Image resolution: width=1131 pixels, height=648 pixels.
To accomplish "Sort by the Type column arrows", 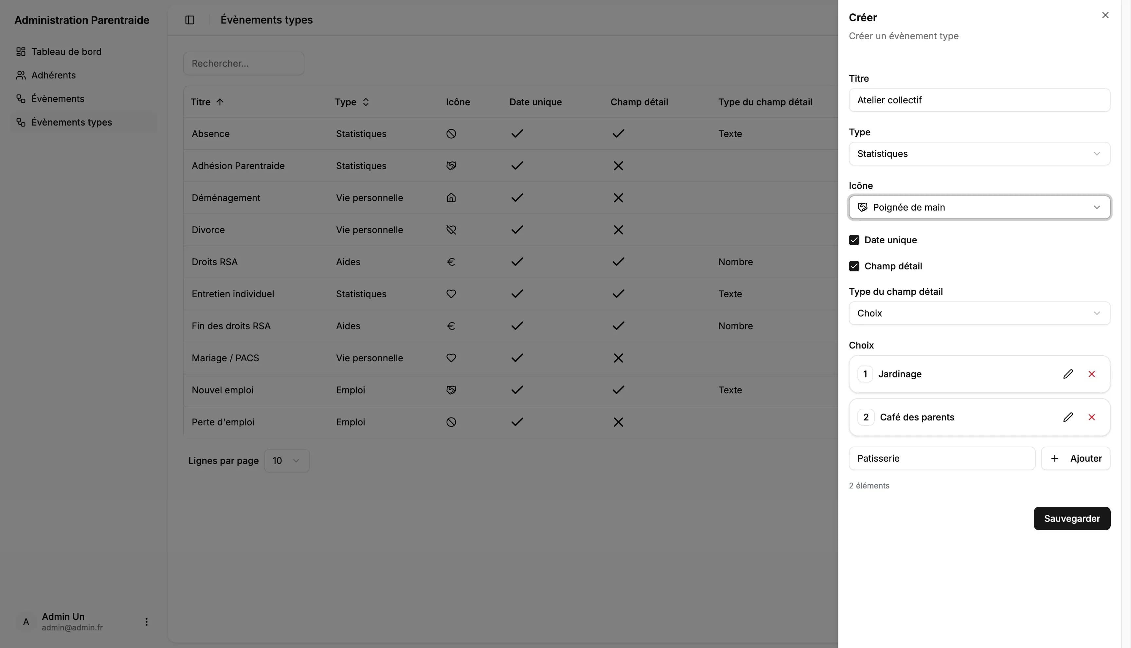I will [x=366, y=102].
